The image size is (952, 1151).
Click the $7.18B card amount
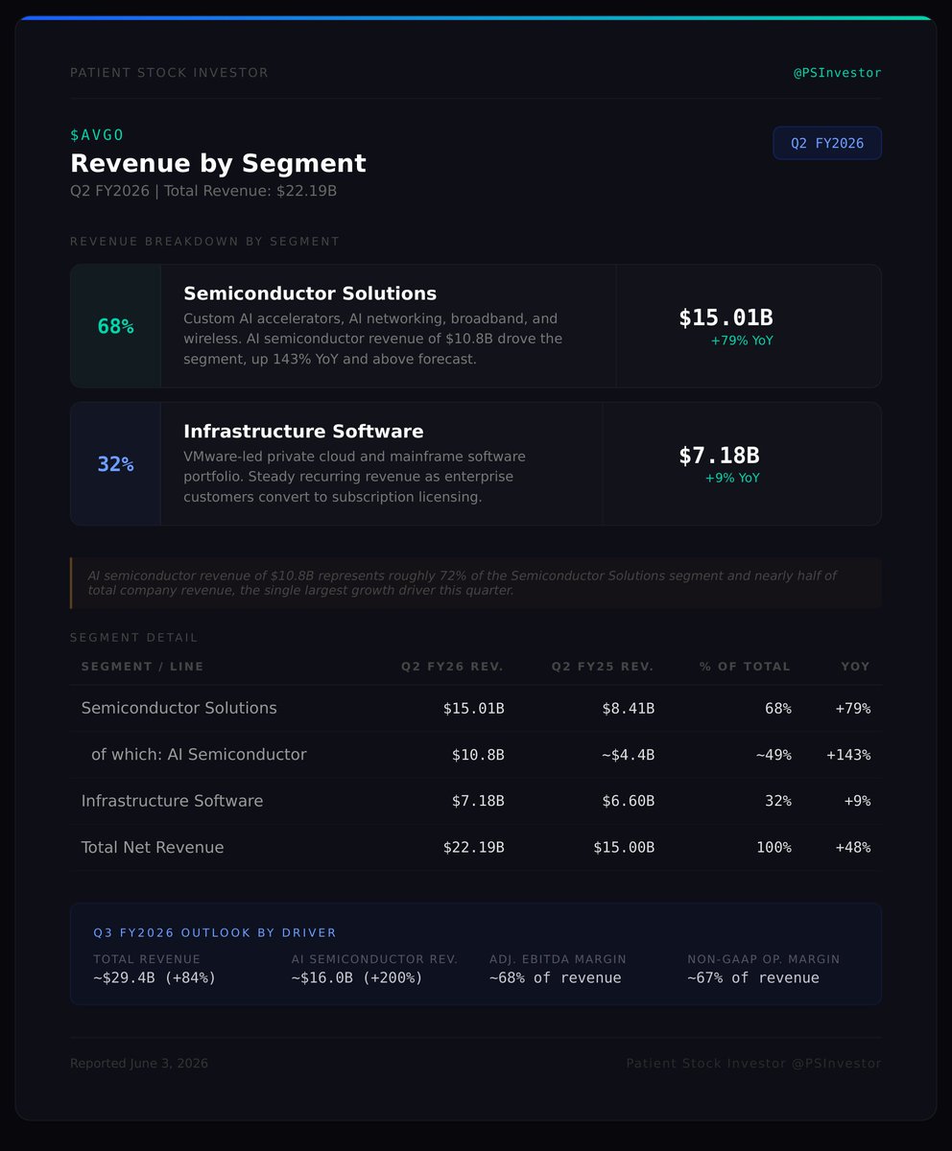719,456
